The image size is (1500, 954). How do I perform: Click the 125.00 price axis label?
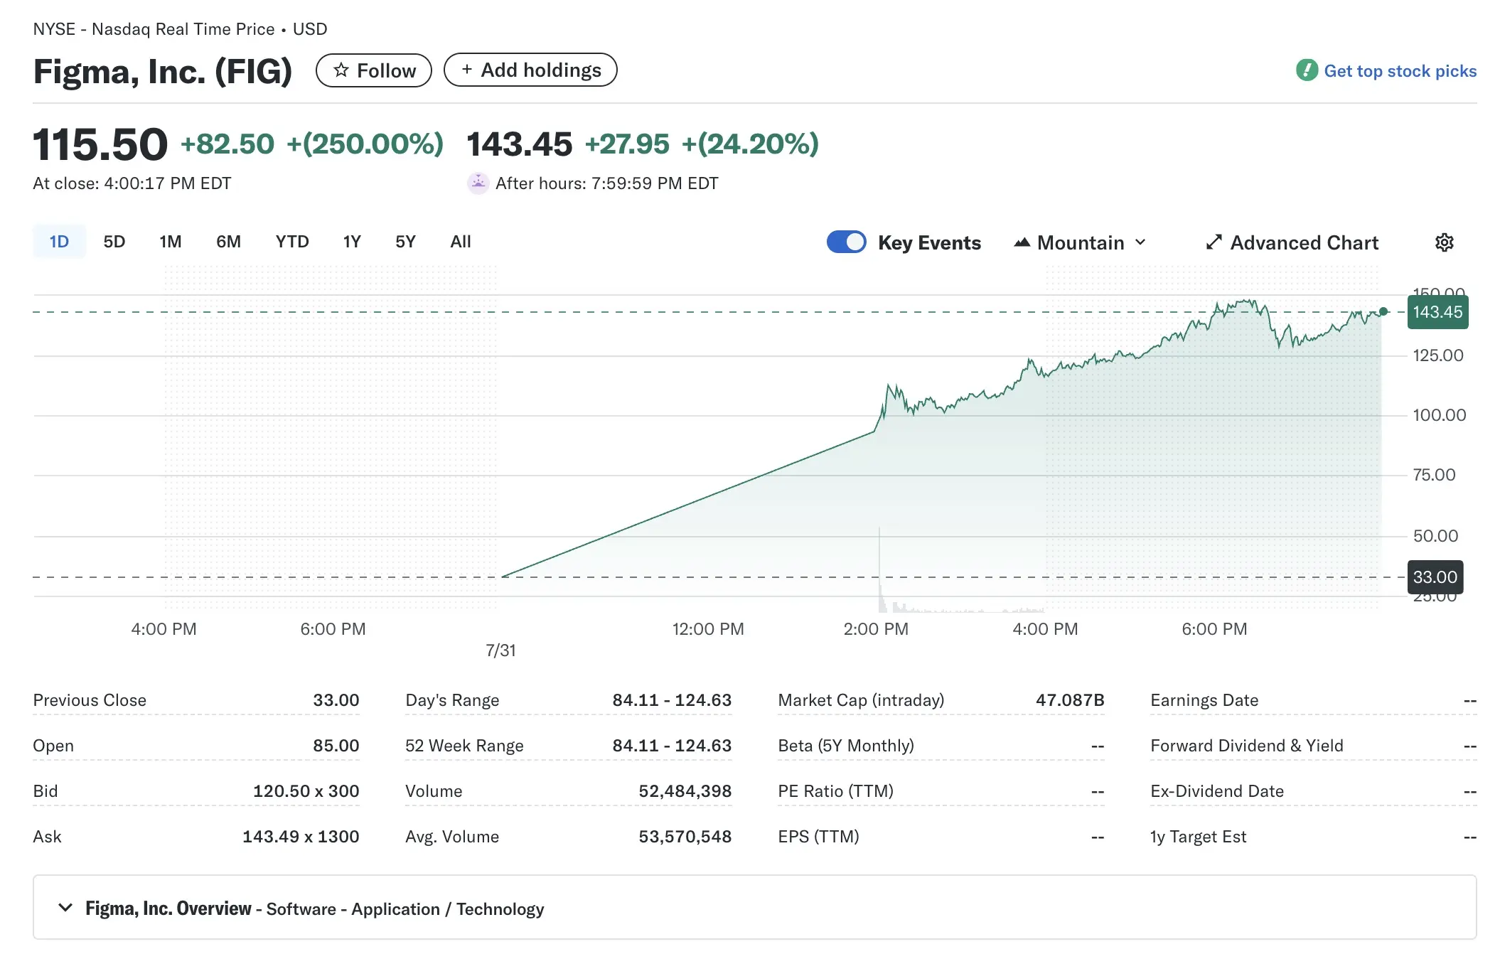[1438, 355]
